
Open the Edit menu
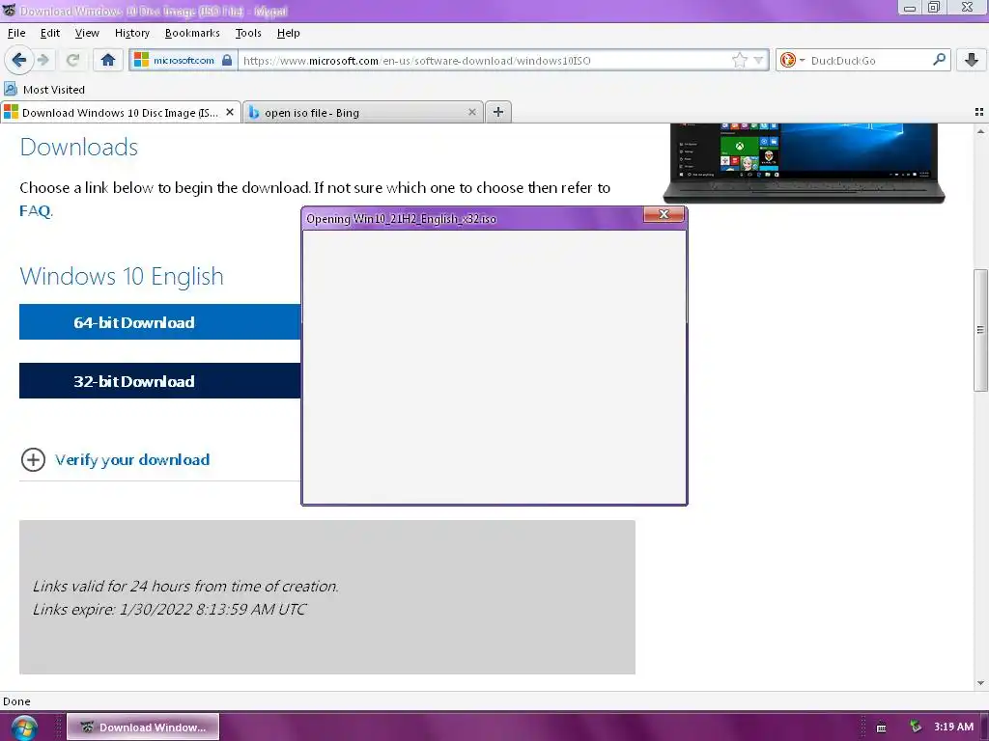pos(50,33)
